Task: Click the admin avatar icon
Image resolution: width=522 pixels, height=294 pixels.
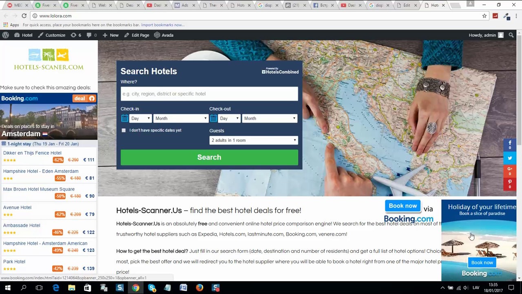Action: [501, 35]
